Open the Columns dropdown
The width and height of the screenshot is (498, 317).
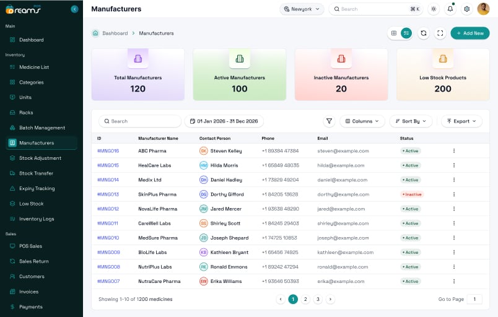pos(362,121)
